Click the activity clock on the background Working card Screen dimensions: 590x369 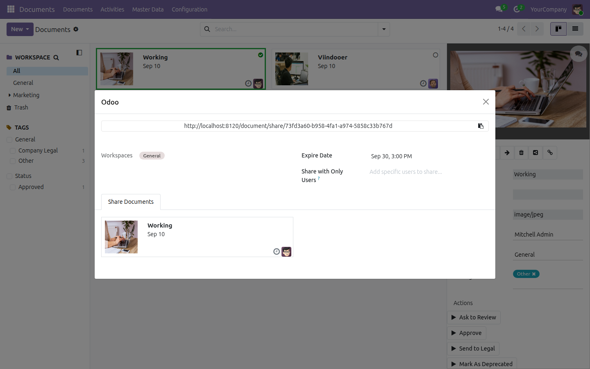[248, 84]
